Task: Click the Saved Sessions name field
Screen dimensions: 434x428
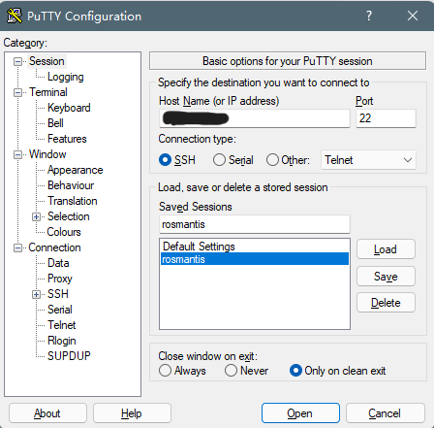Action: pos(255,224)
